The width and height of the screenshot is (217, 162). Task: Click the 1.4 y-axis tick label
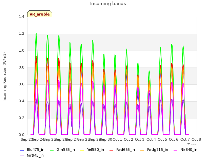click(x=21, y=17)
